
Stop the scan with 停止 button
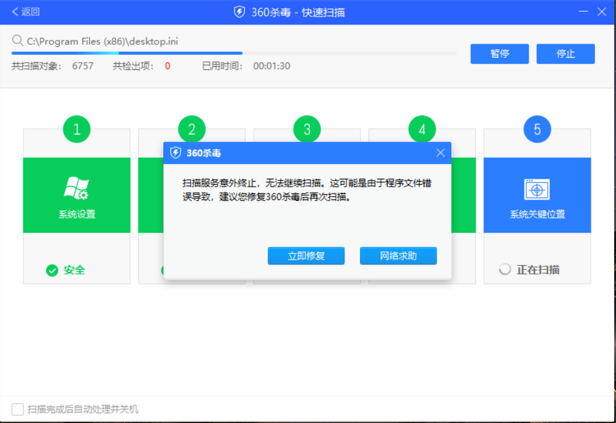[x=565, y=53]
